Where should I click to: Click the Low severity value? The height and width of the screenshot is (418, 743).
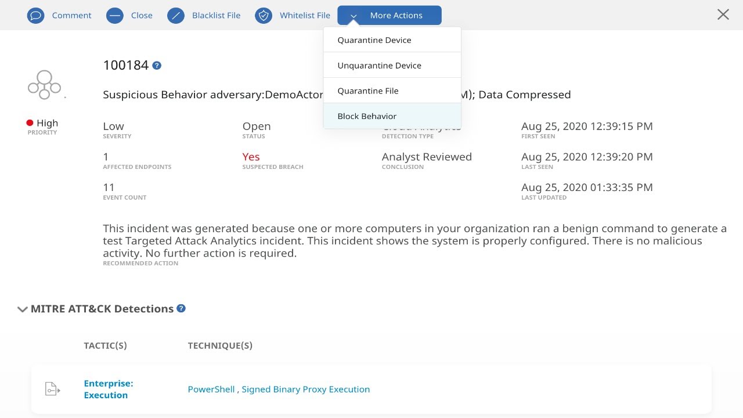[x=114, y=126]
